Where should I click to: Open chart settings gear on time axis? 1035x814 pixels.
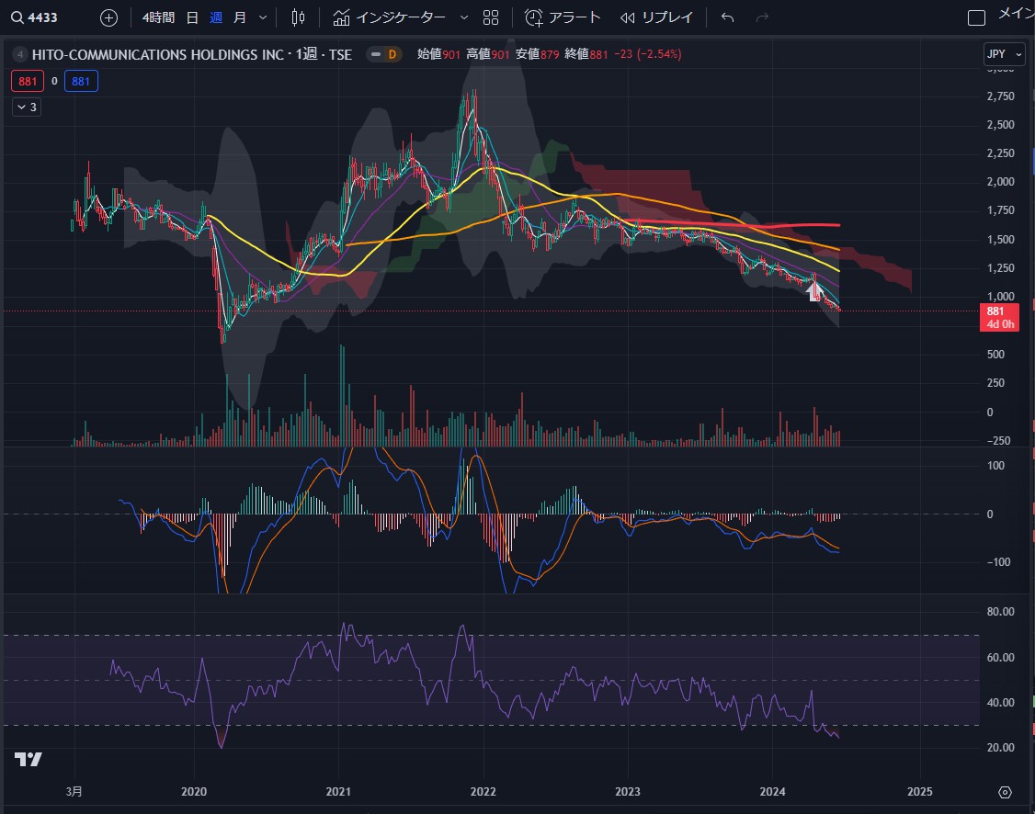click(x=1005, y=792)
